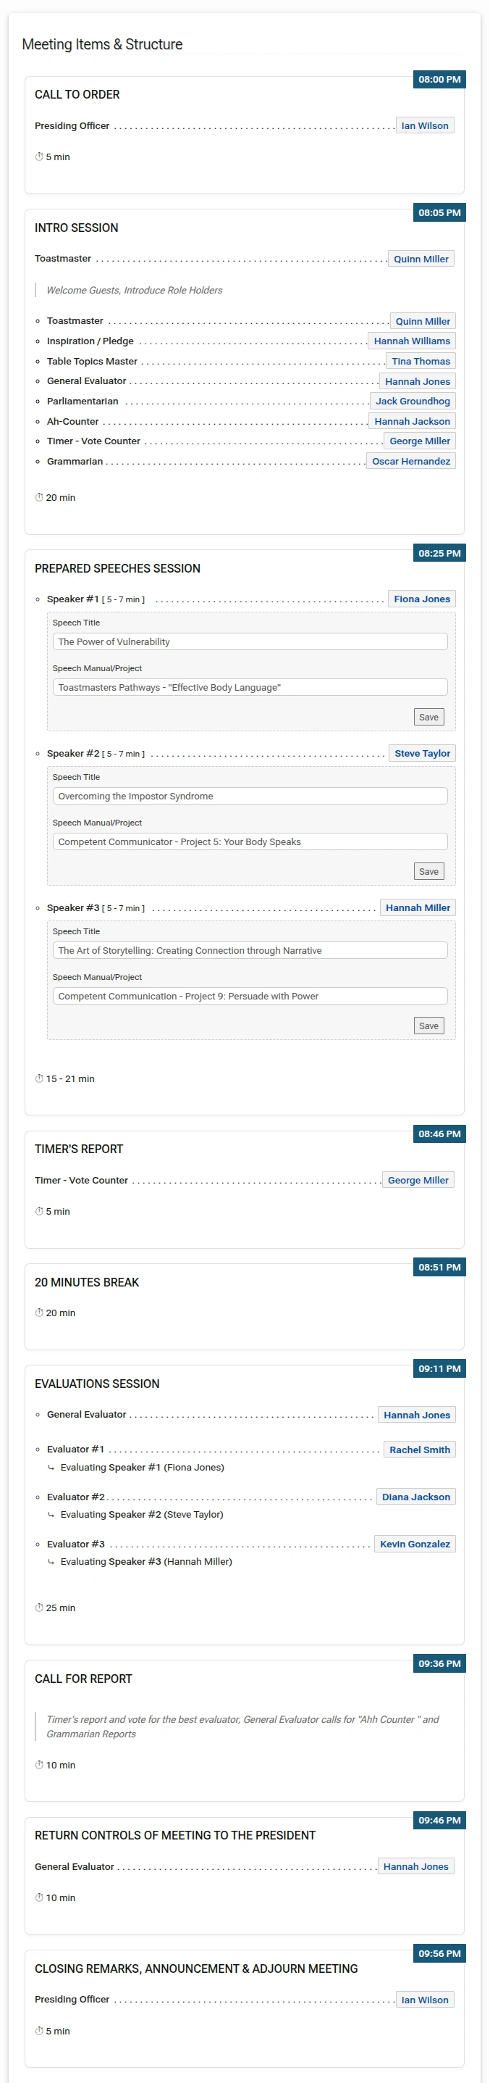Save Speaker #1 speech details
The image size is (490, 2083).
[428, 718]
